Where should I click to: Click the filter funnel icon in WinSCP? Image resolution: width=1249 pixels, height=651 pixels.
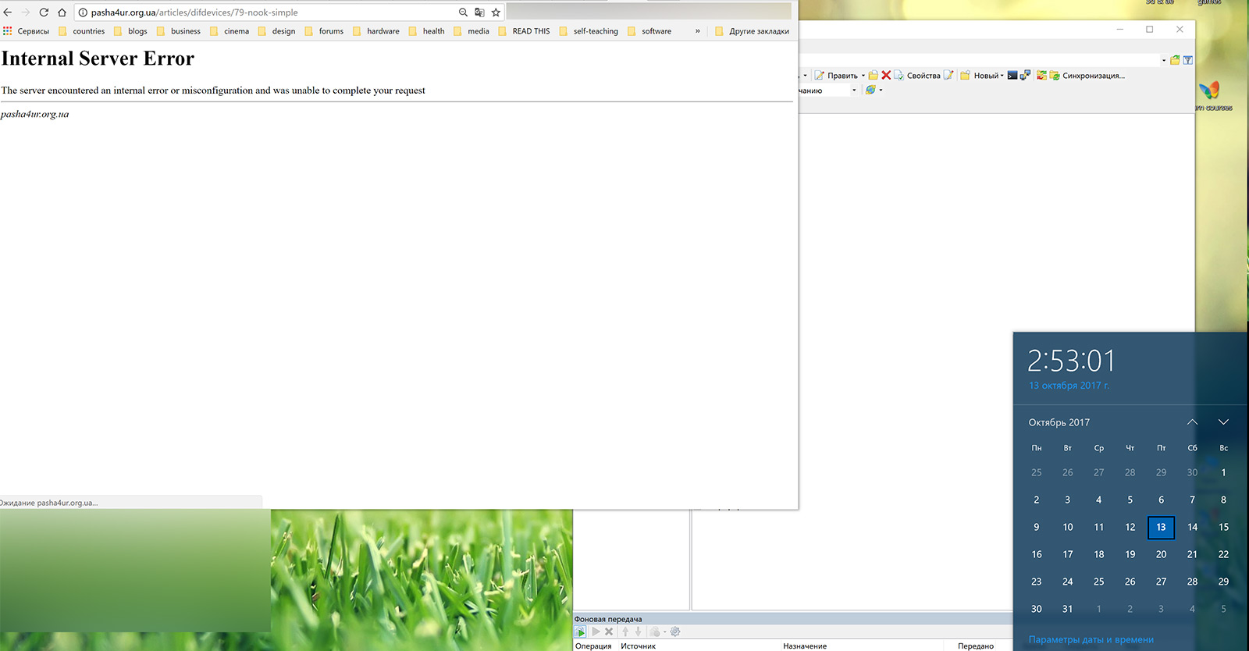[1188, 60]
